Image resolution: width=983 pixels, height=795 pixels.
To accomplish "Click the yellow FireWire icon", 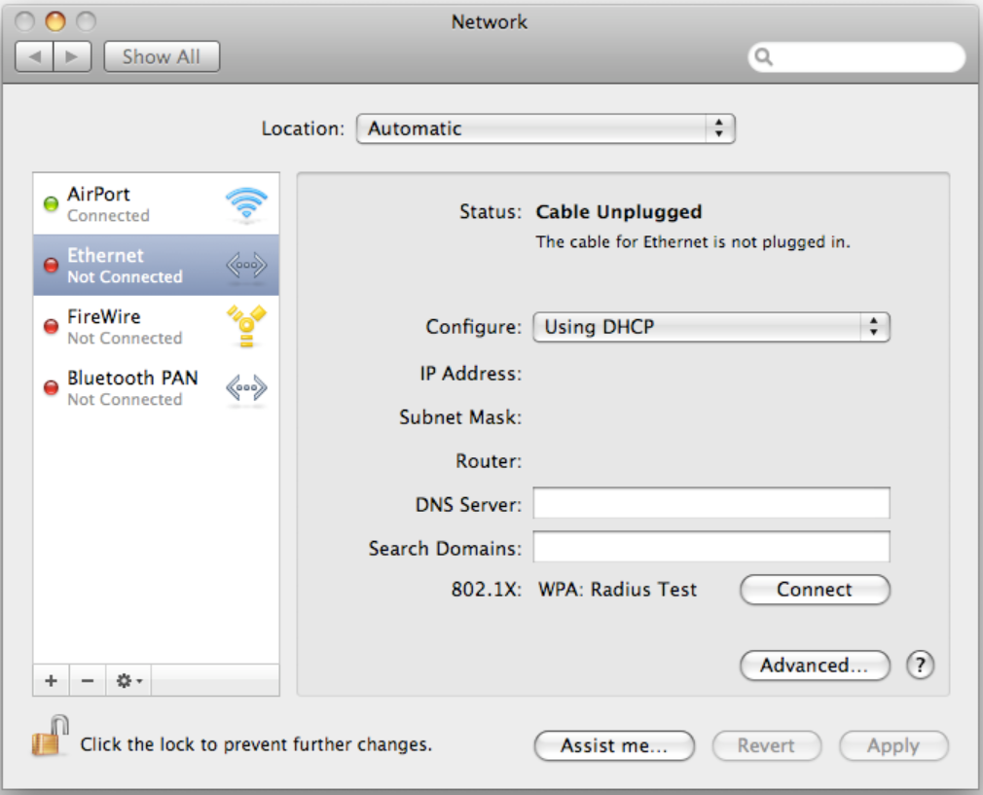I will (245, 326).
